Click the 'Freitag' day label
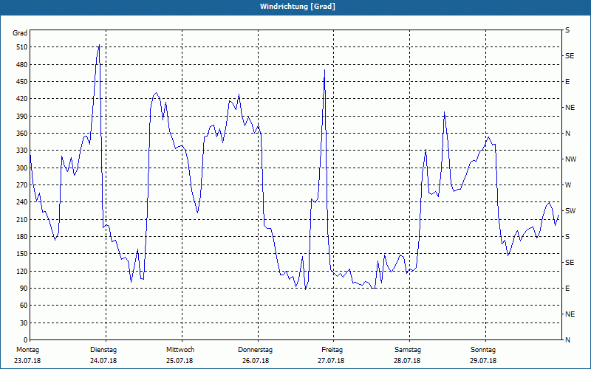Screen dimensions: 591x369 332,350
